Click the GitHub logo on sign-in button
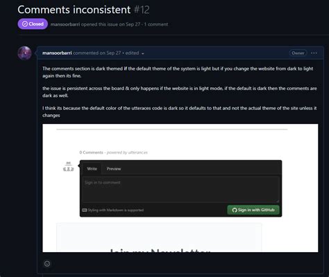 point(235,210)
